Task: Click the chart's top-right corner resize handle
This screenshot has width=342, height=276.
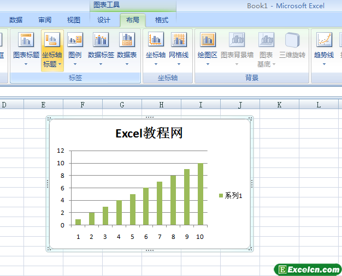Action: pos(250,118)
